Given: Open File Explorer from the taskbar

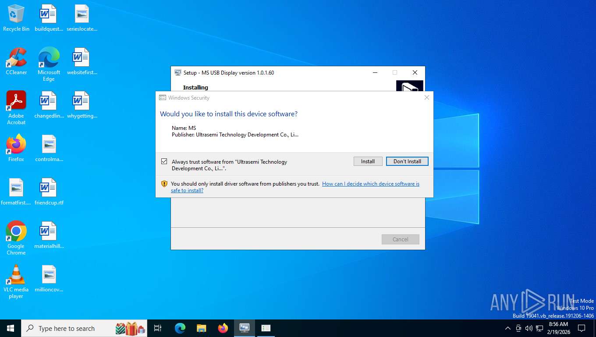Looking at the screenshot, I should coord(202,328).
